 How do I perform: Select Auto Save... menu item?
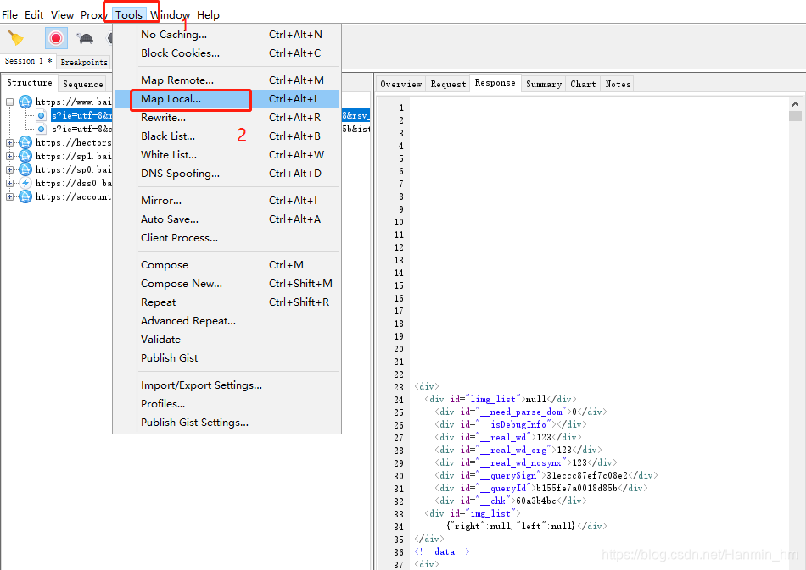[x=227, y=219]
